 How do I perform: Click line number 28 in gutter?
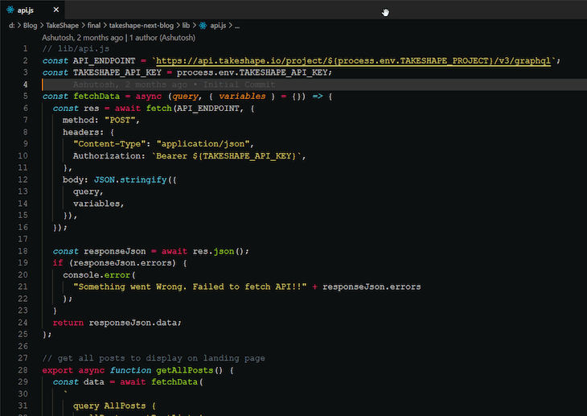pos(24,370)
